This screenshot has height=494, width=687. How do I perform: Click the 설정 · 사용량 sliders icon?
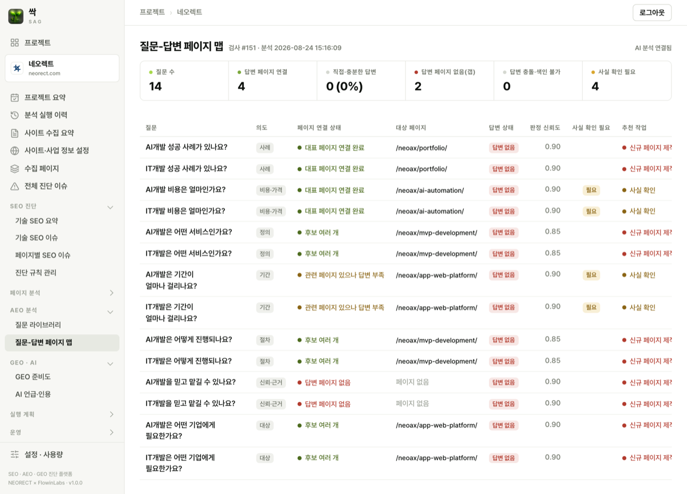15,455
